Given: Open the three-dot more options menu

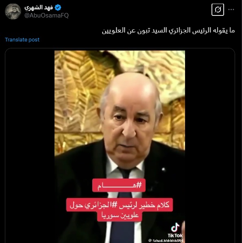Looking at the screenshot, I should click(231, 10).
